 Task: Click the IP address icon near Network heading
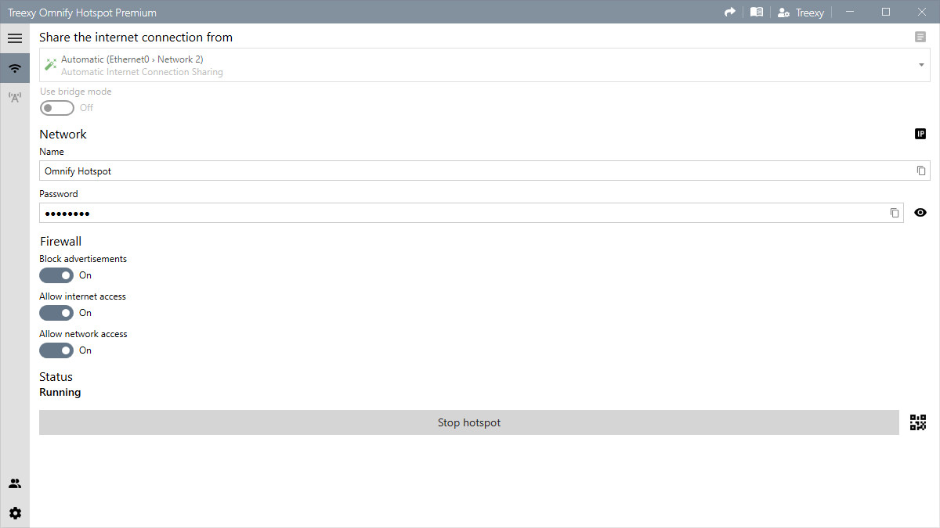[920, 134]
